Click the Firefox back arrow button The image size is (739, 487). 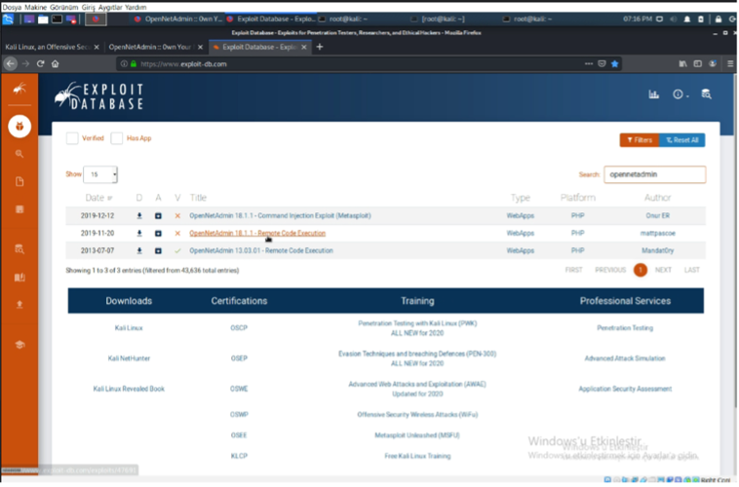pos(11,64)
